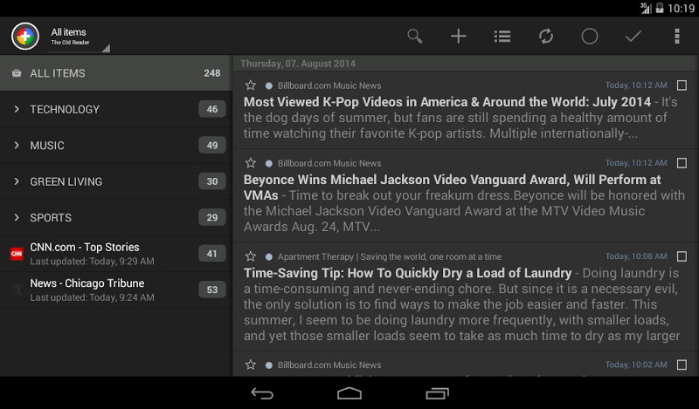The height and width of the screenshot is (409, 699).
Task: Expand the GREEN LIVING folder chevron
Action: [17, 181]
